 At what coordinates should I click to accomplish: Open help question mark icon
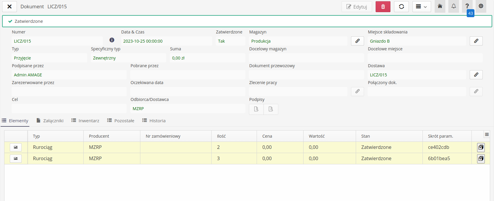[467, 6]
